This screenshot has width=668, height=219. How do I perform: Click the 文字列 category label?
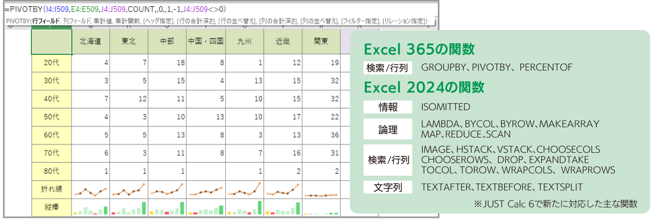click(x=388, y=187)
